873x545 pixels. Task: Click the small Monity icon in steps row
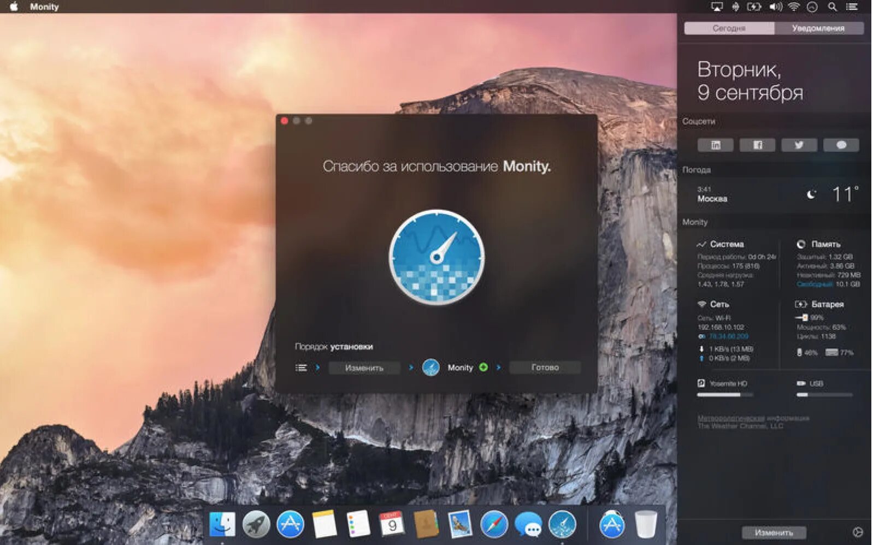[x=430, y=367]
